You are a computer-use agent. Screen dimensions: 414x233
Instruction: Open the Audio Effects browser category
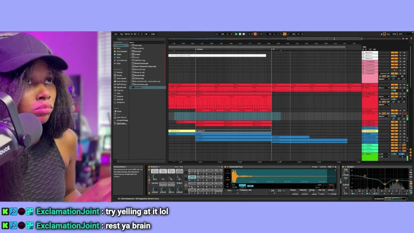coord(122,81)
